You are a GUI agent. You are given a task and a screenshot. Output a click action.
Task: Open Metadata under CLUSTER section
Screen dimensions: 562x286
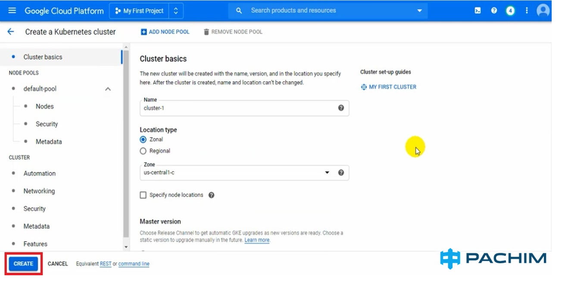(x=37, y=226)
